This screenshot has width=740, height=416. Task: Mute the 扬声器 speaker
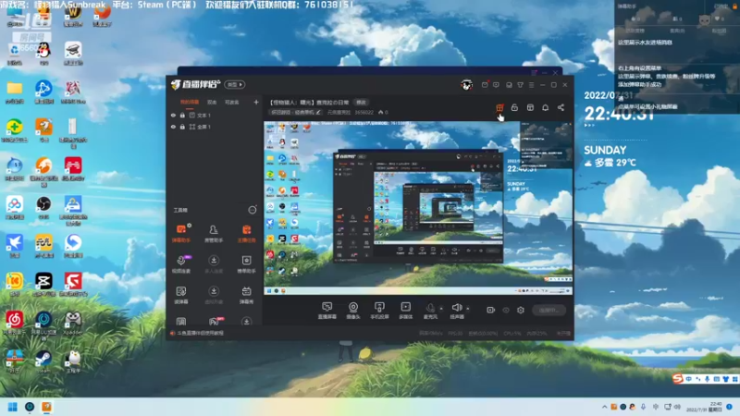click(x=456, y=311)
